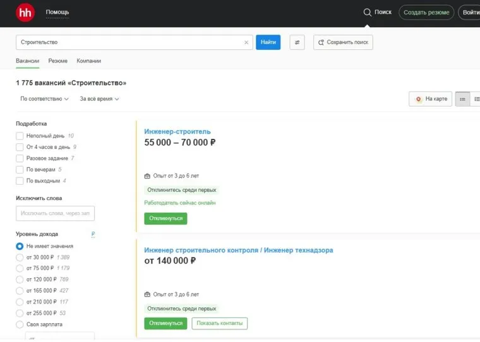480x342 pixels.
Task: Open the За всё время period dropdown
Action: (x=99, y=99)
